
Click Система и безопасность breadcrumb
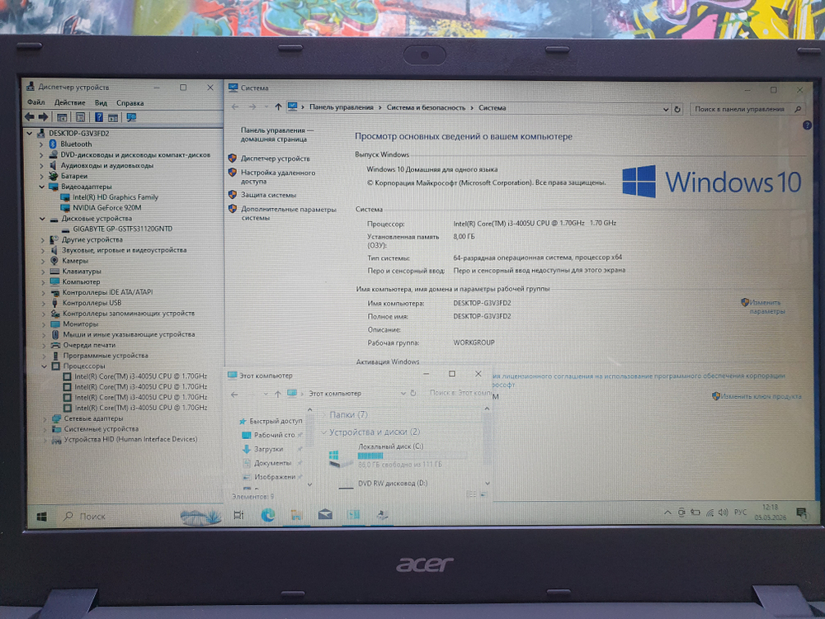pos(426,107)
